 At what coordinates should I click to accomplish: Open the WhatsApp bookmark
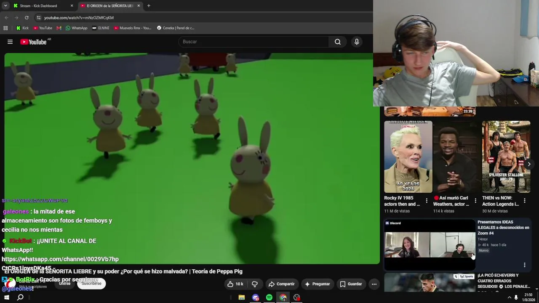click(76, 28)
